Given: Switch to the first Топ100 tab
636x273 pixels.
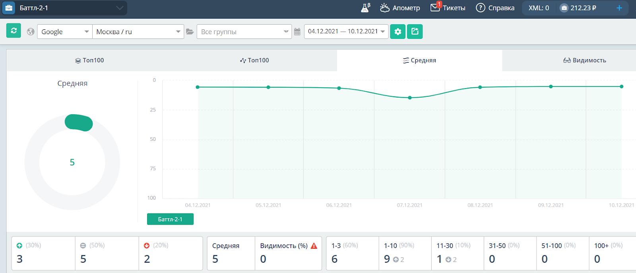Looking at the screenshot, I should pyautogui.click(x=89, y=60).
